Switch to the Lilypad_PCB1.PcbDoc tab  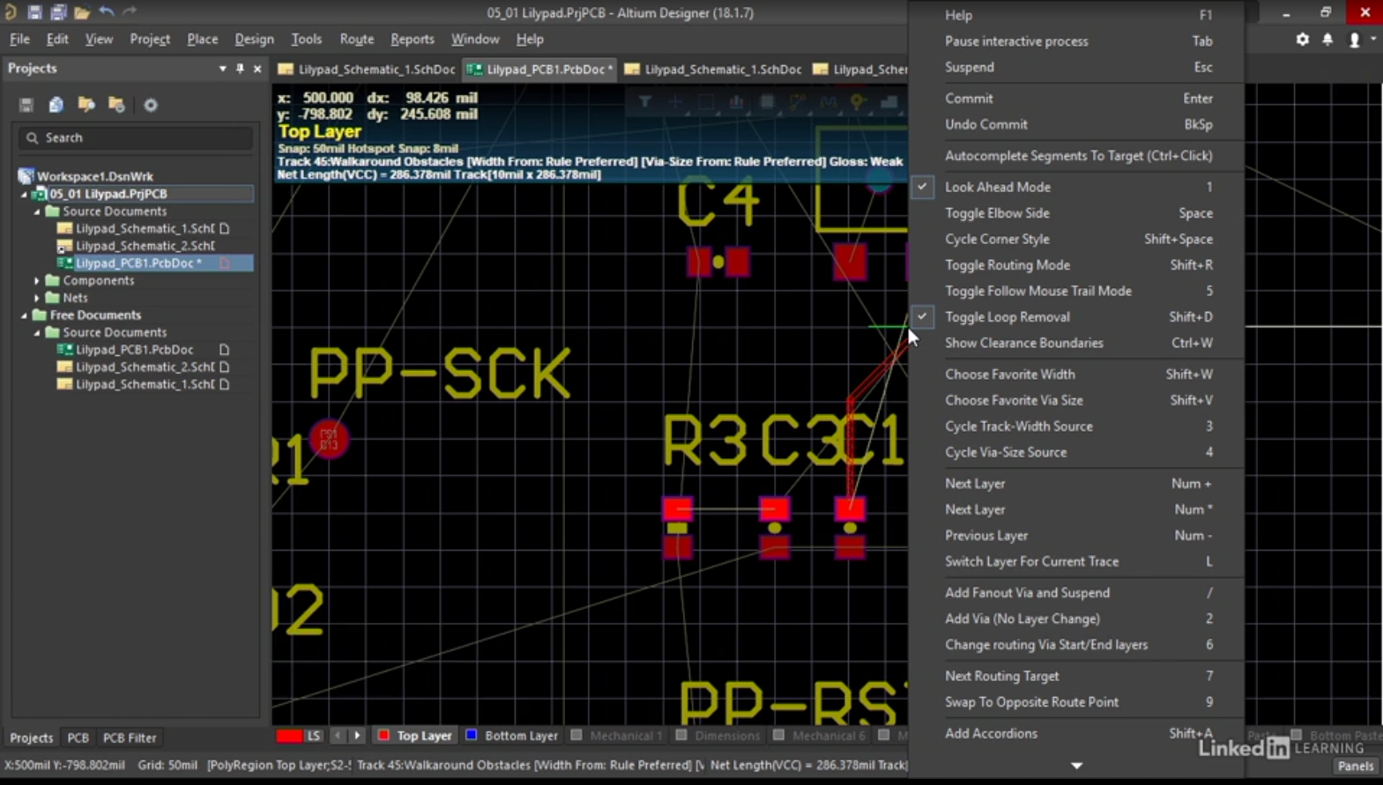[x=539, y=69]
